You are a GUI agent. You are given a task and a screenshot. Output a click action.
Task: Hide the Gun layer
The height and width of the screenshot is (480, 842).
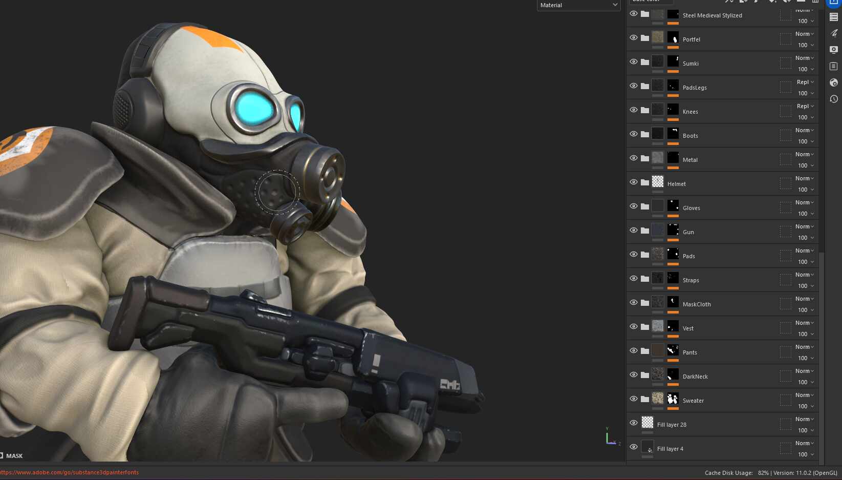click(x=634, y=231)
